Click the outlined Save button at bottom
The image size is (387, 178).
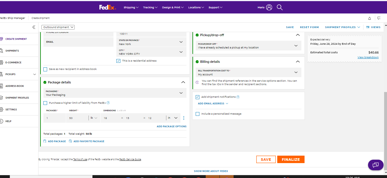pyautogui.click(x=266, y=159)
